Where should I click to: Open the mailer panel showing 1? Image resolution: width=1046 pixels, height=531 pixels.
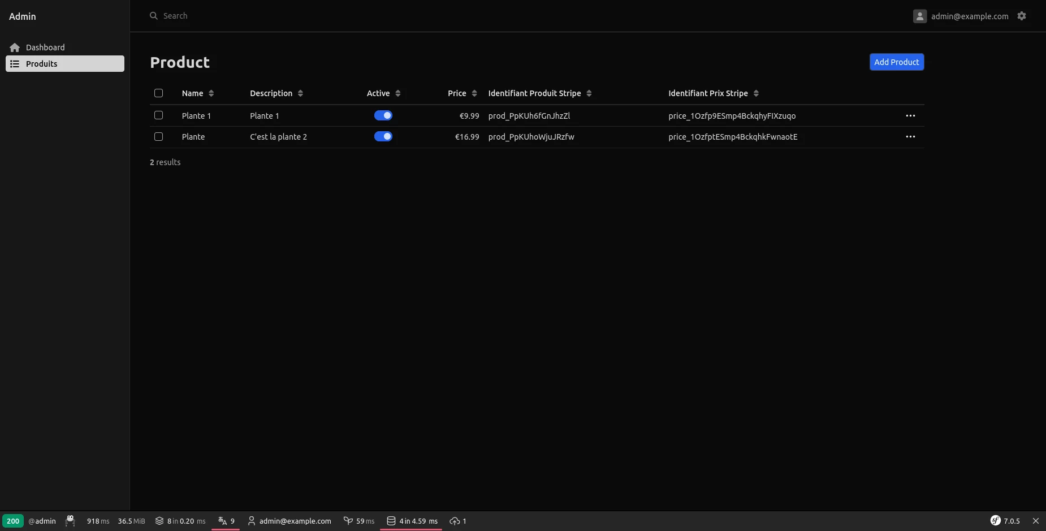coord(458,521)
